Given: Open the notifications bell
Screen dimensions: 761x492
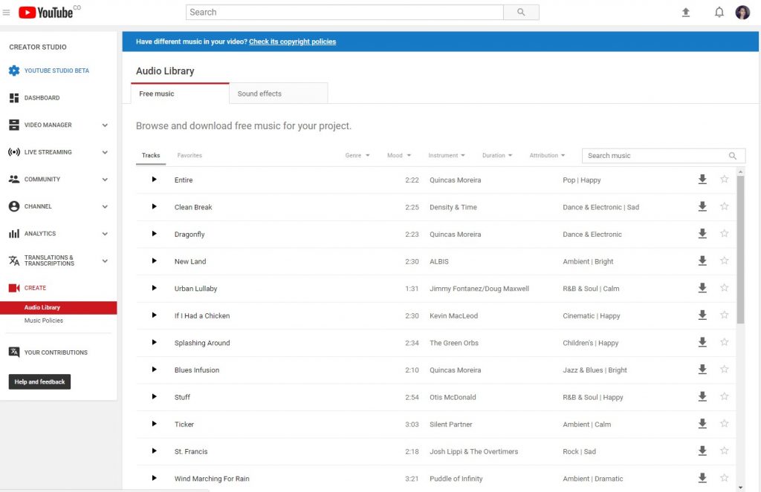Looking at the screenshot, I should pyautogui.click(x=719, y=12).
